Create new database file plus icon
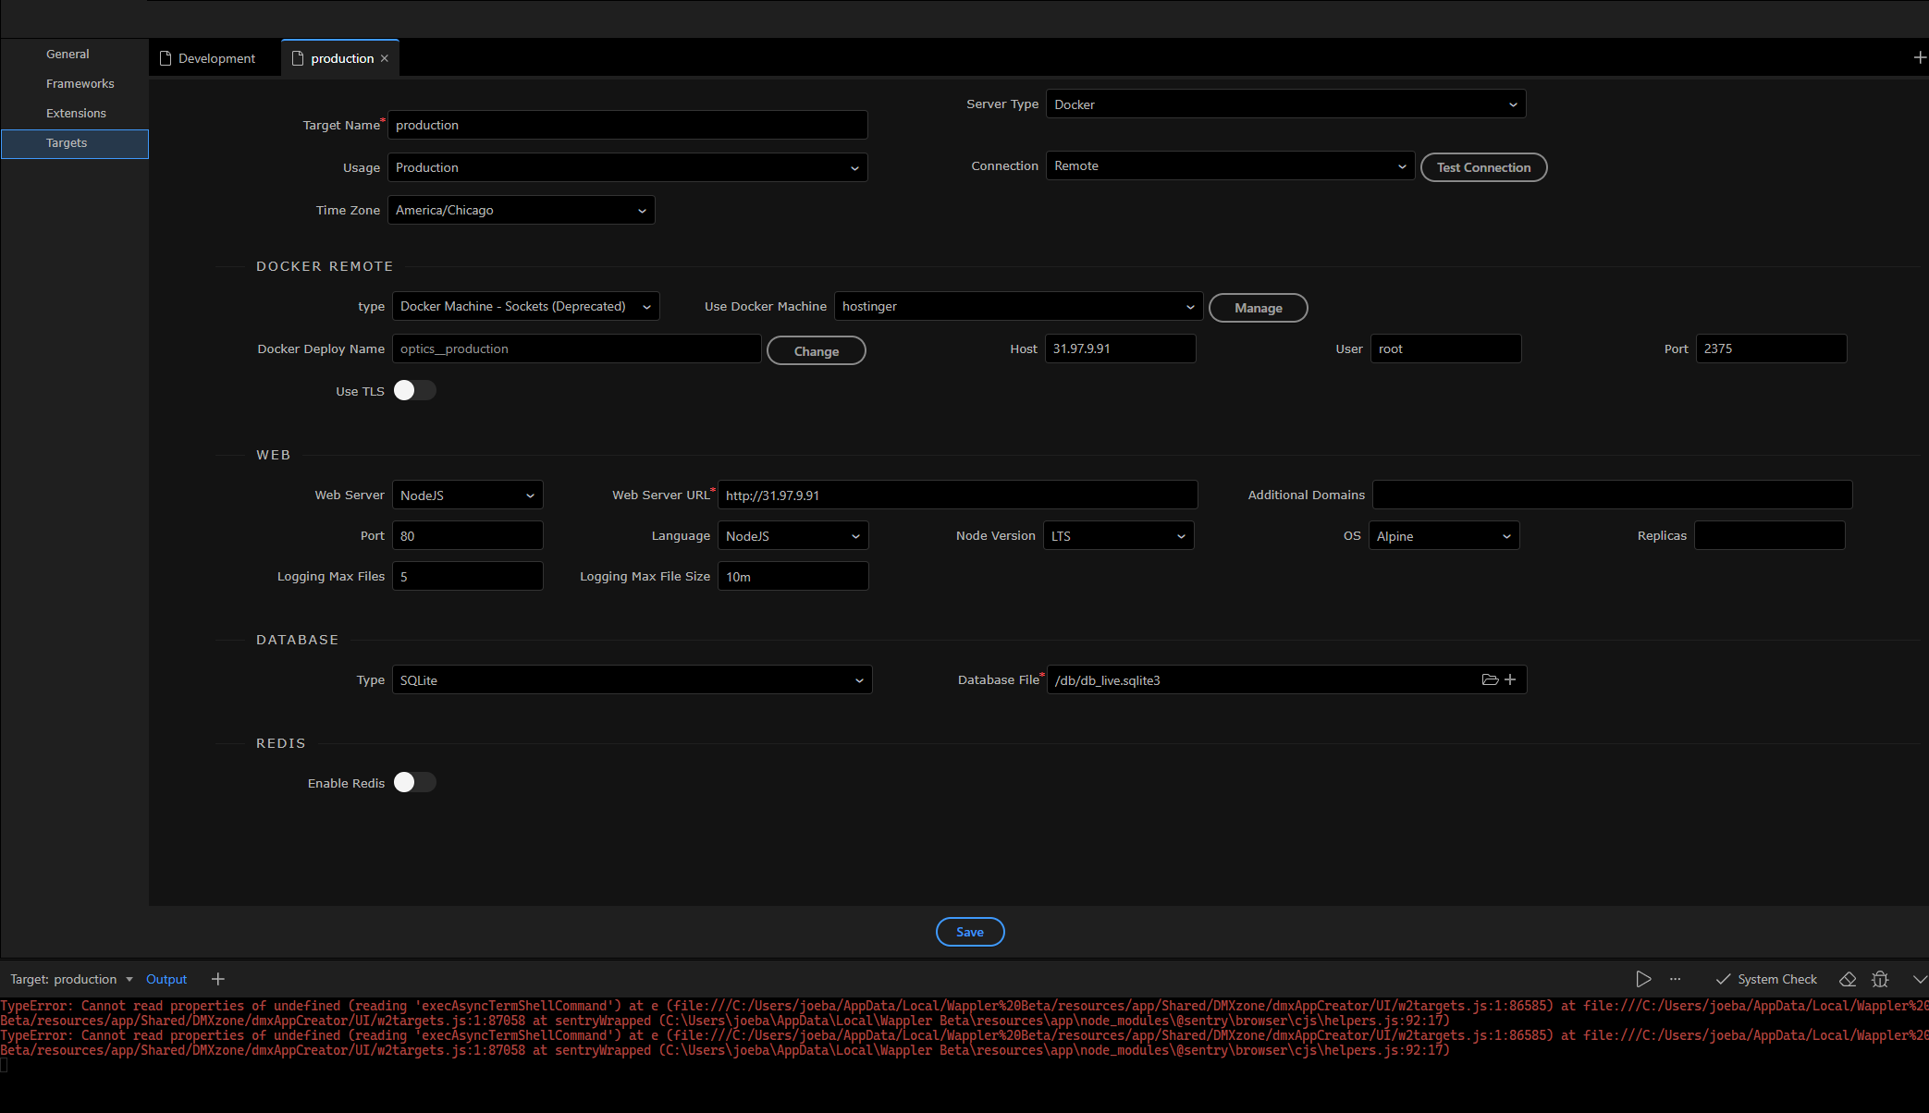1929x1113 pixels. click(1510, 679)
